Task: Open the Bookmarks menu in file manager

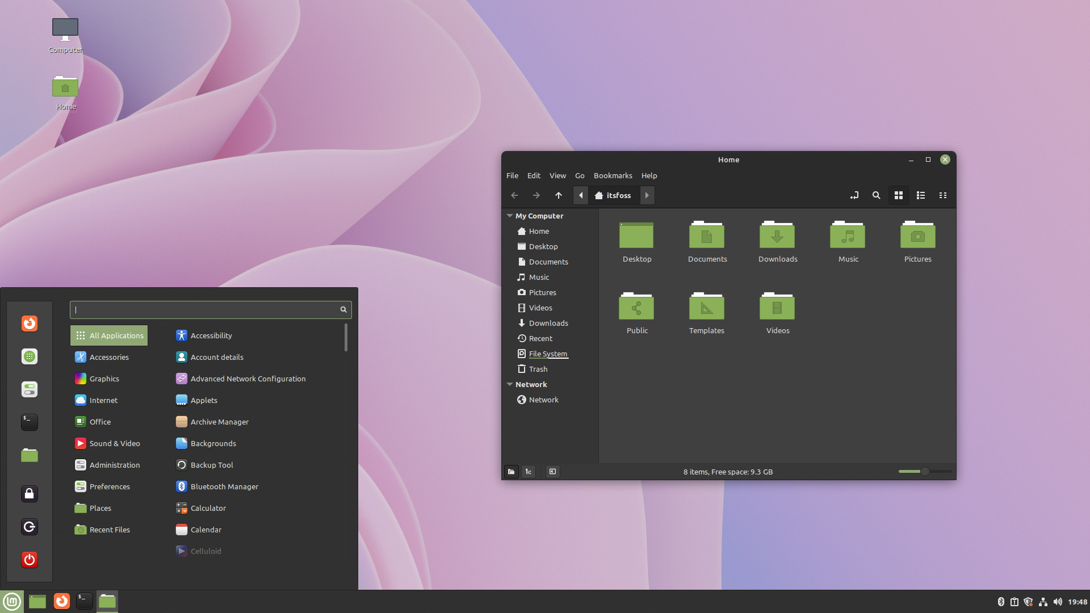Action: [x=613, y=175]
